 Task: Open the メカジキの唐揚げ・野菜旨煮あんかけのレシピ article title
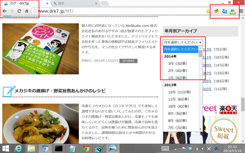click(x=60, y=91)
